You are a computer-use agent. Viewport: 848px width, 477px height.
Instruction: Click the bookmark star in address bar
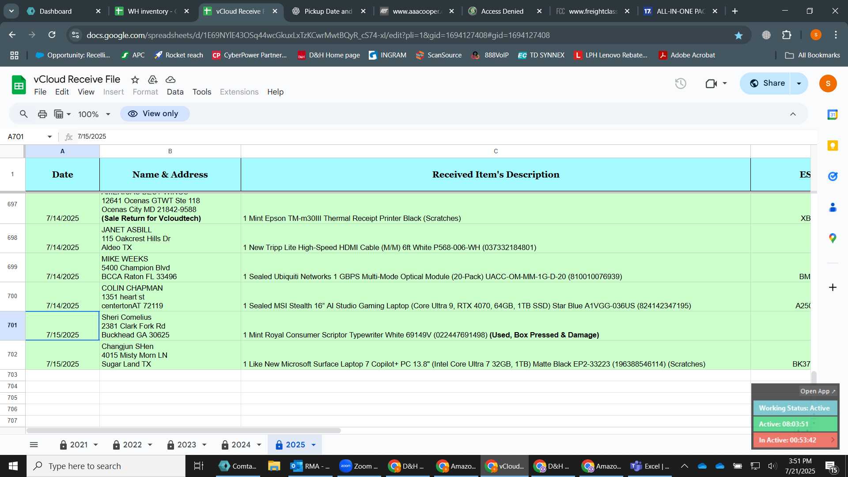[x=738, y=35]
